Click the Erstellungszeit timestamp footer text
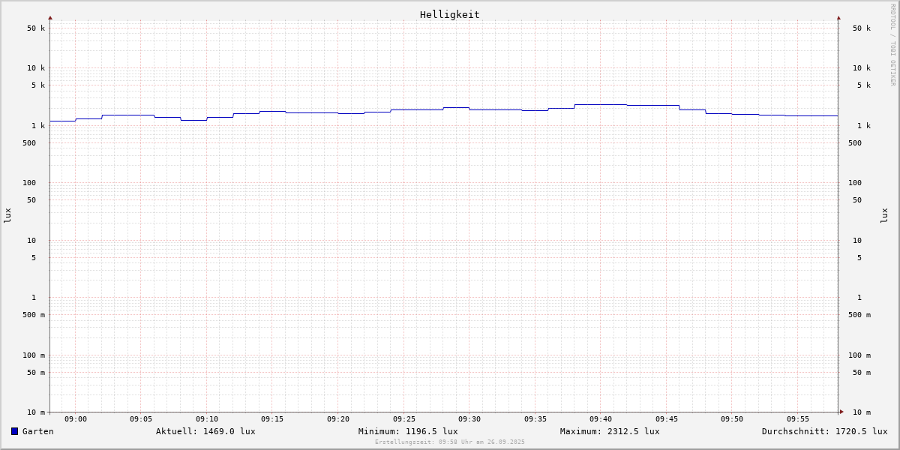This screenshot has width=900, height=450. click(x=450, y=442)
